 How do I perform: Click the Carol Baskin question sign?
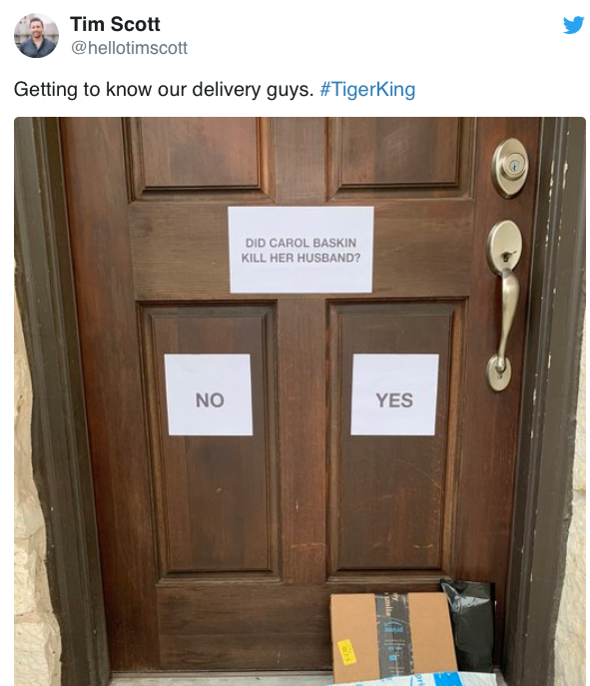coord(300,250)
